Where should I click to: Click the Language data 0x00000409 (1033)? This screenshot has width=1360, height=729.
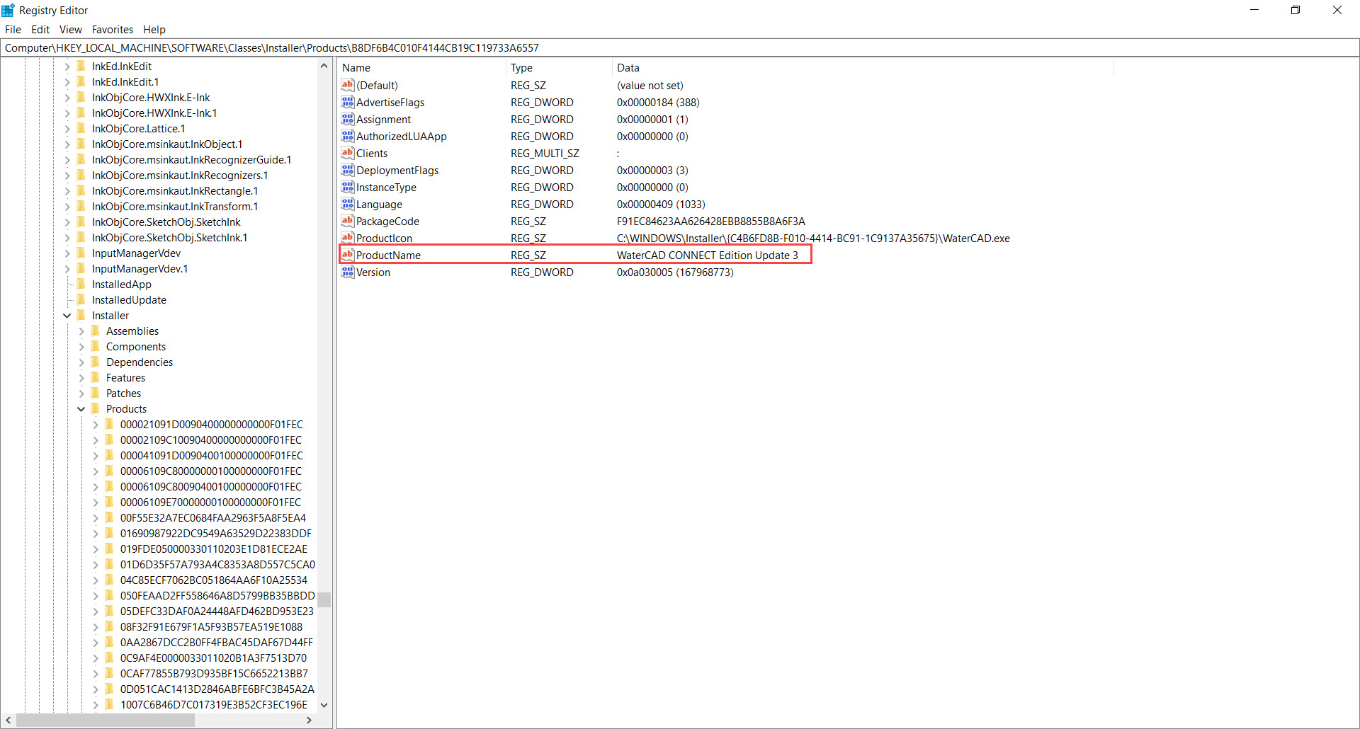(661, 204)
